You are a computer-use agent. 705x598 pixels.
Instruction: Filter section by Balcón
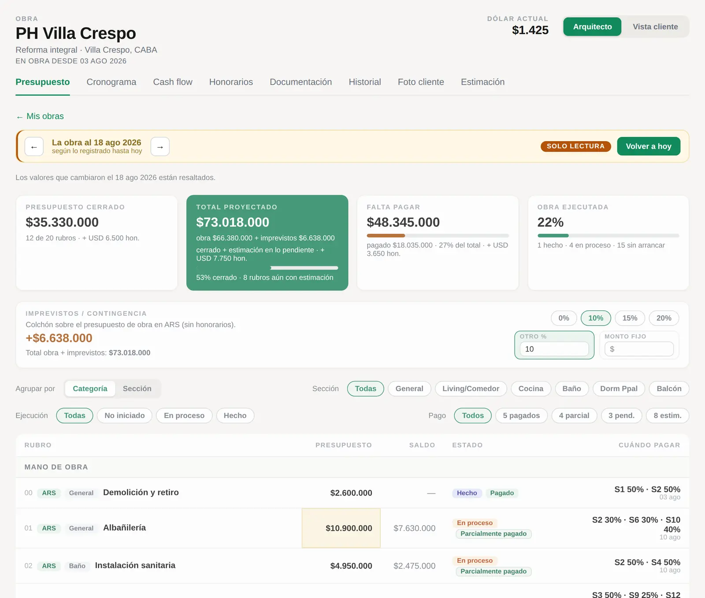pos(669,389)
